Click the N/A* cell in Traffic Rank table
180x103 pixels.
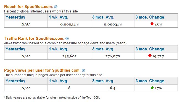(x=26, y=56)
